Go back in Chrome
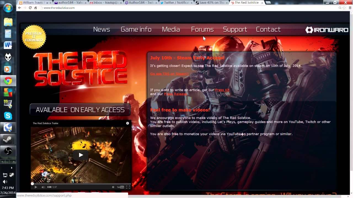 (19, 8)
